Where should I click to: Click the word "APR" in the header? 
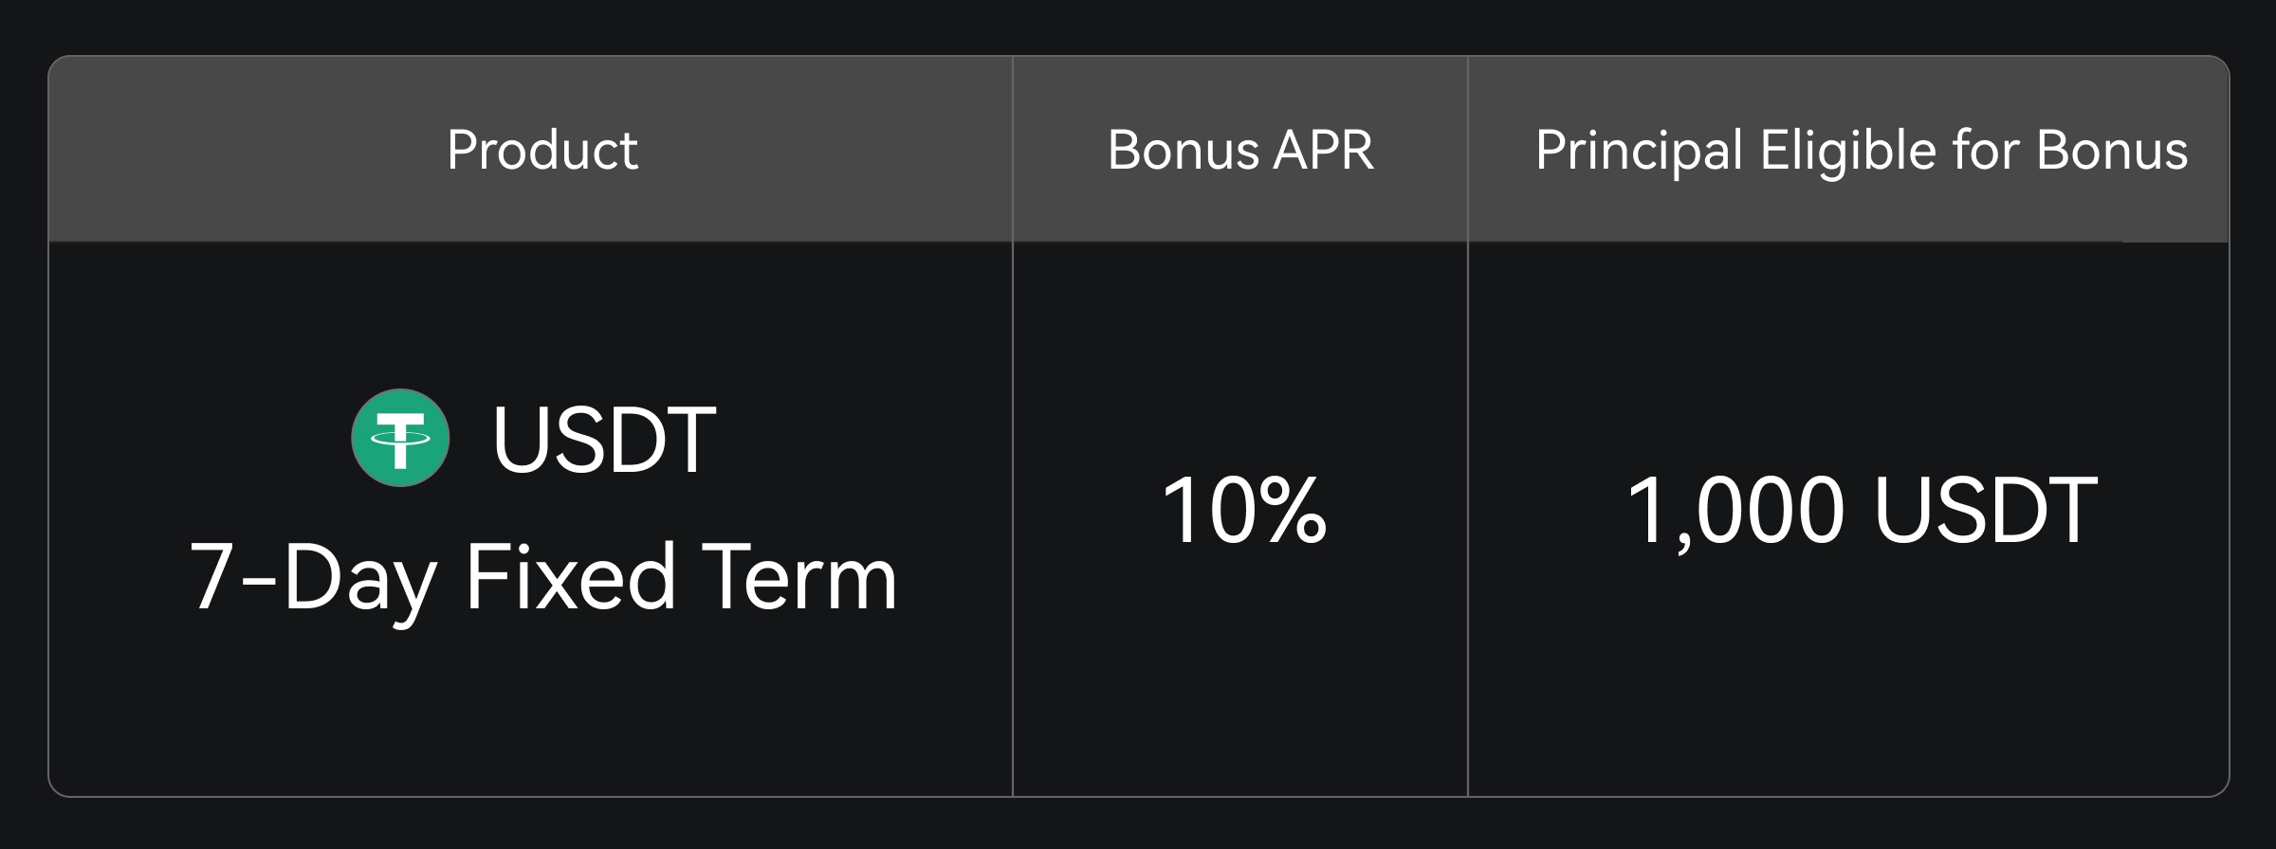(x=1323, y=150)
